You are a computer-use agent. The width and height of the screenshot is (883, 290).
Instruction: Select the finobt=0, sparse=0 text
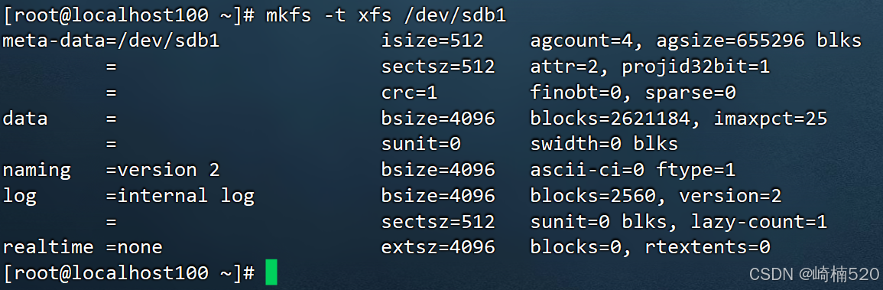[634, 93]
